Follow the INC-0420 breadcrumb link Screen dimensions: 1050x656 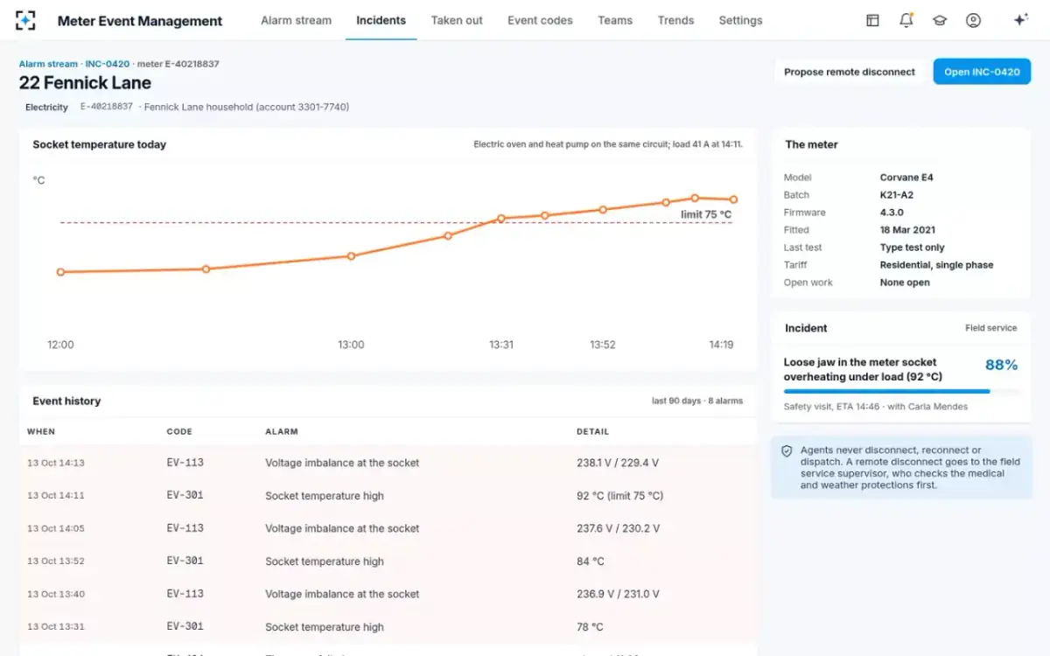[107, 64]
